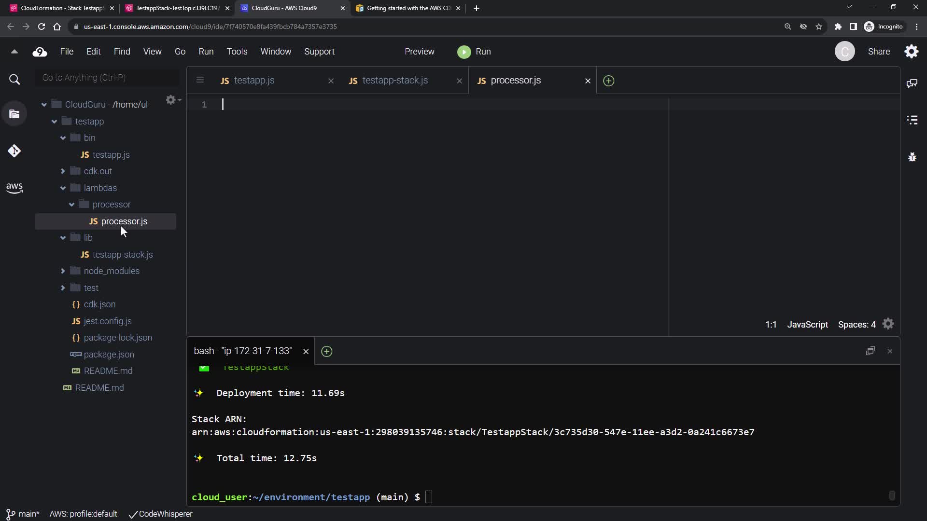
Task: Open Cloud9 preferences gear icon
Action: point(911,52)
